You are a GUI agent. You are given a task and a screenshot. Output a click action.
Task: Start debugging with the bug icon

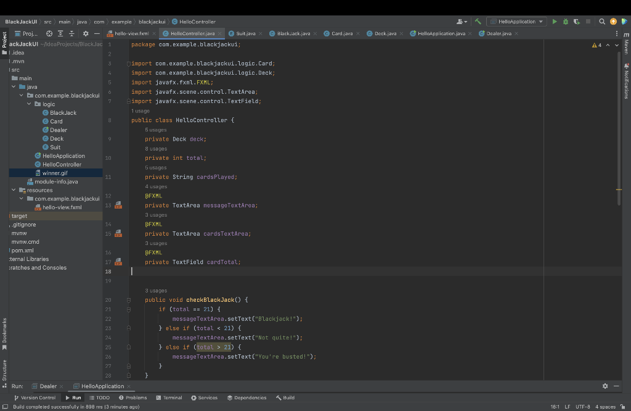tap(565, 22)
